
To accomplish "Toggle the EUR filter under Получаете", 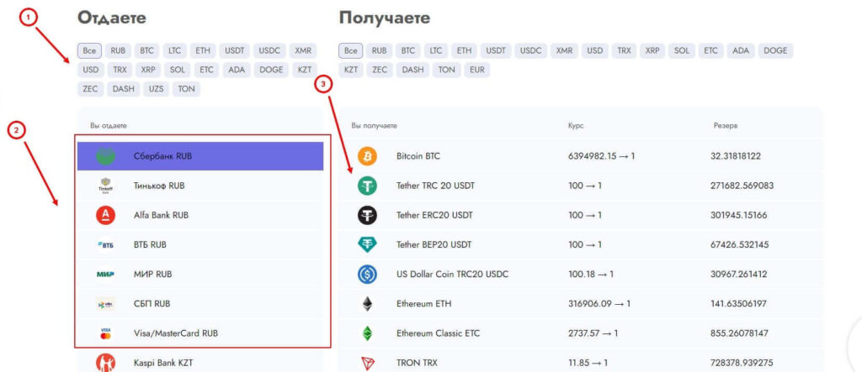I will (x=476, y=70).
